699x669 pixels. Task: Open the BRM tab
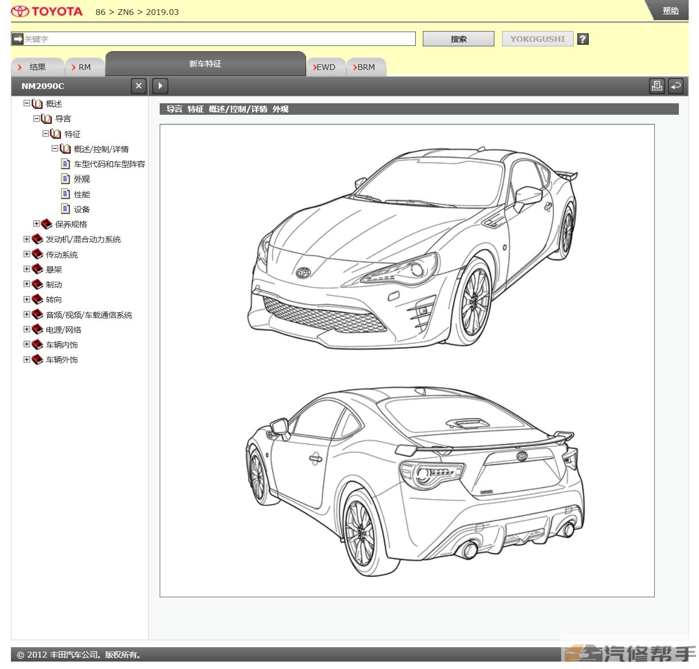click(366, 67)
